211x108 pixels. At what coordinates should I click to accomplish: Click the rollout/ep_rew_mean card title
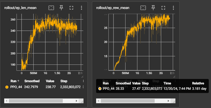pyautogui.click(x=113, y=8)
